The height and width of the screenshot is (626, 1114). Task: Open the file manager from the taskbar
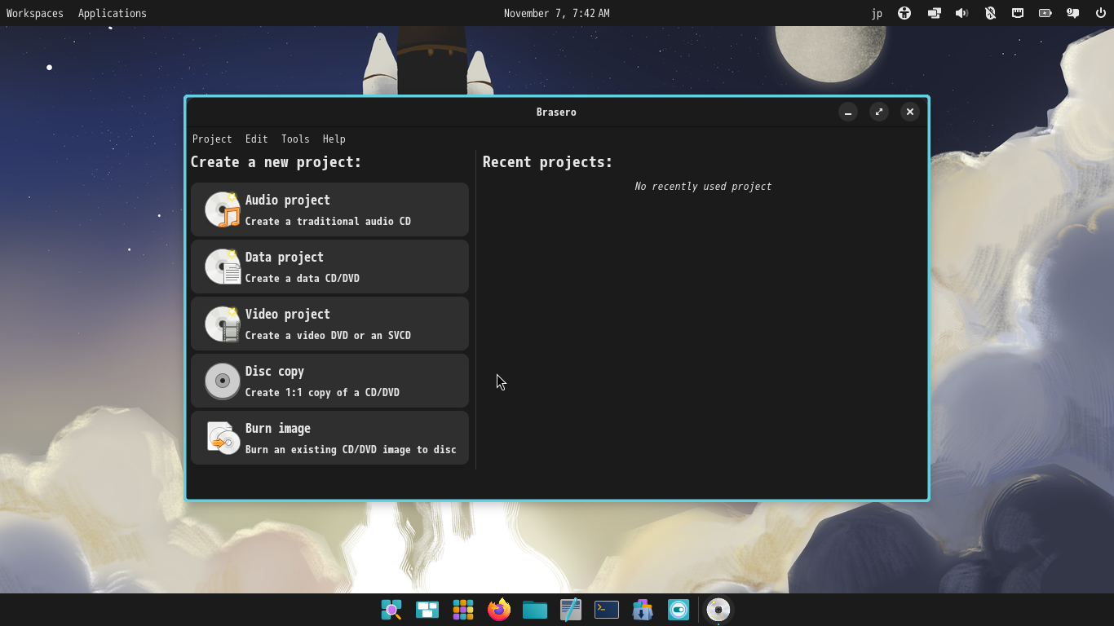[x=534, y=609]
